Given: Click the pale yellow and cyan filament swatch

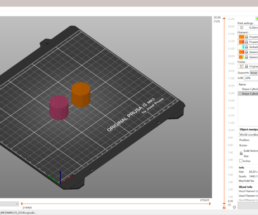Looking at the screenshot, I should coord(241,47).
